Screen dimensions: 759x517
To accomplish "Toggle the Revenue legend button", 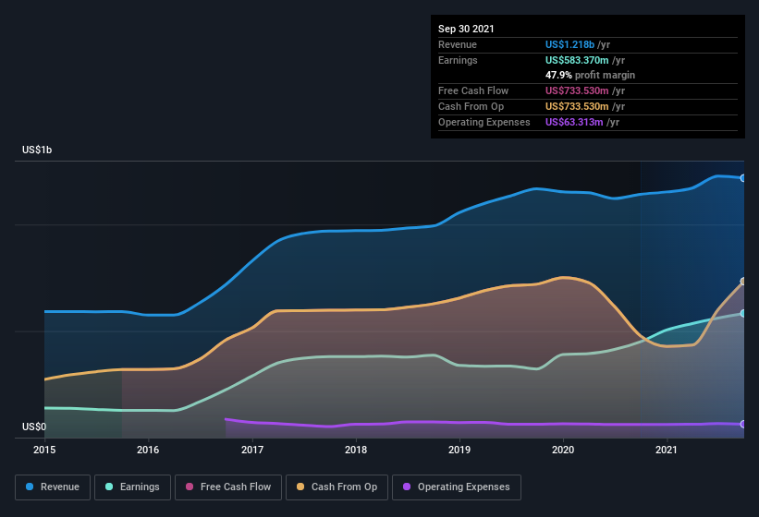I will coord(53,487).
